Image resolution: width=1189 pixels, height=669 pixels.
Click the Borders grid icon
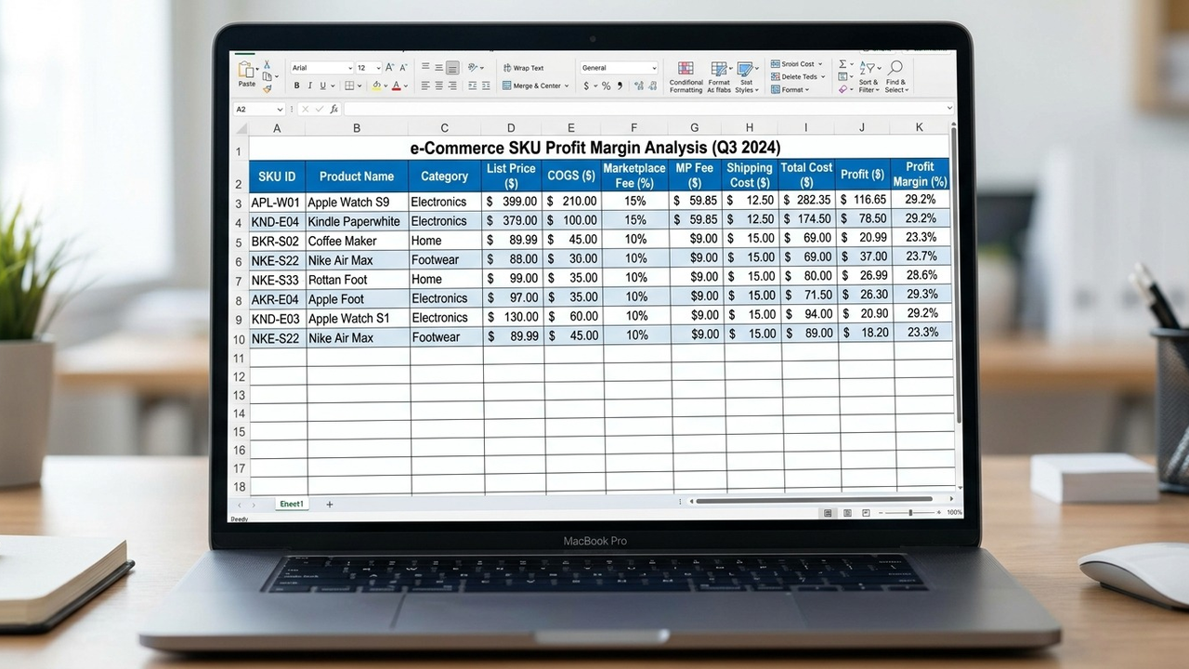(x=350, y=85)
